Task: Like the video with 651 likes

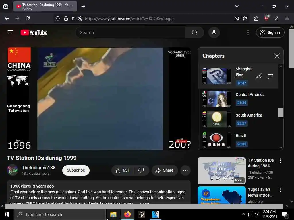Action: (122, 170)
